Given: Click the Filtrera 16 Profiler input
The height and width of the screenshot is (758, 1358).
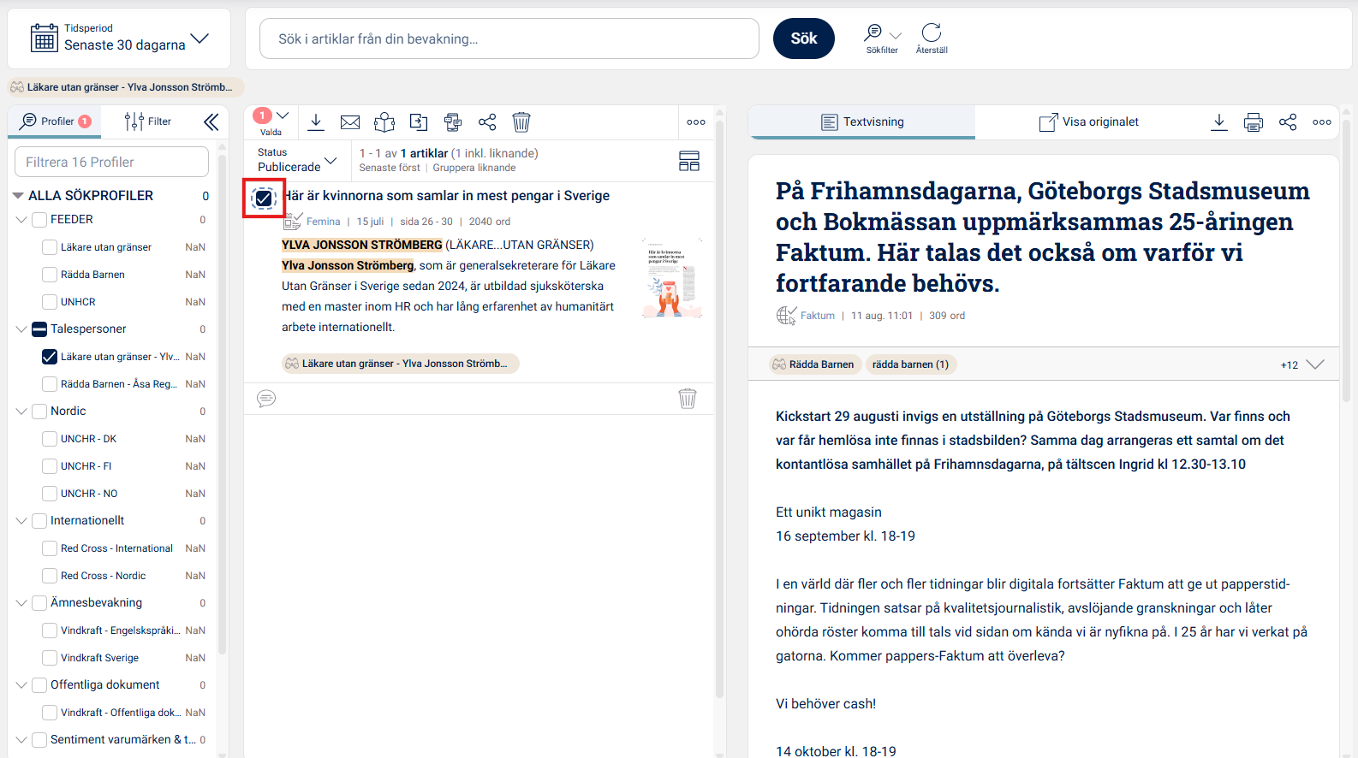Looking at the screenshot, I should click(111, 162).
